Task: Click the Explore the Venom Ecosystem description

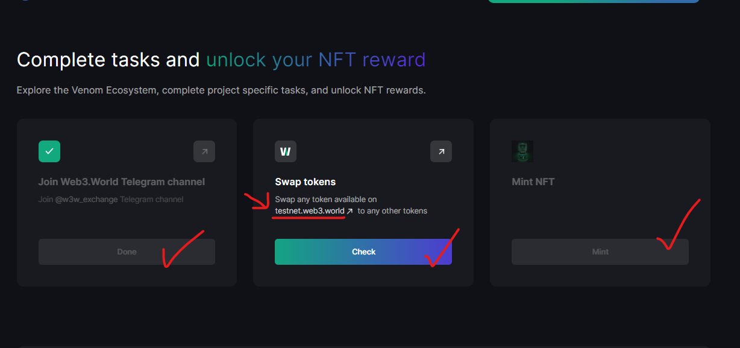Action: click(221, 90)
